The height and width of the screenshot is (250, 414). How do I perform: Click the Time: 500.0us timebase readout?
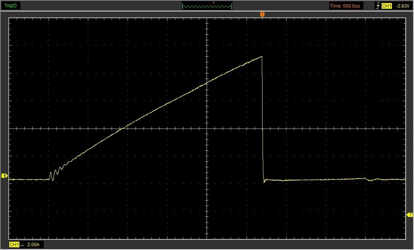coord(346,6)
